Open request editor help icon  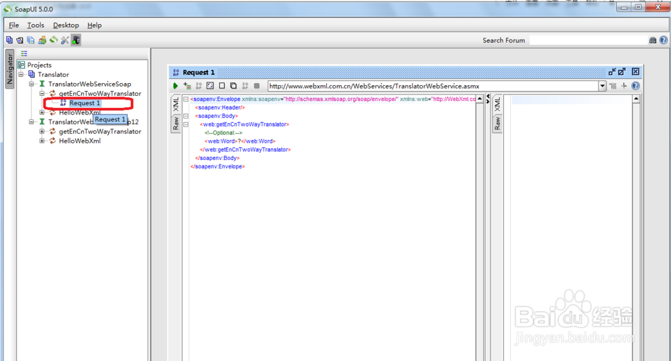(x=635, y=86)
